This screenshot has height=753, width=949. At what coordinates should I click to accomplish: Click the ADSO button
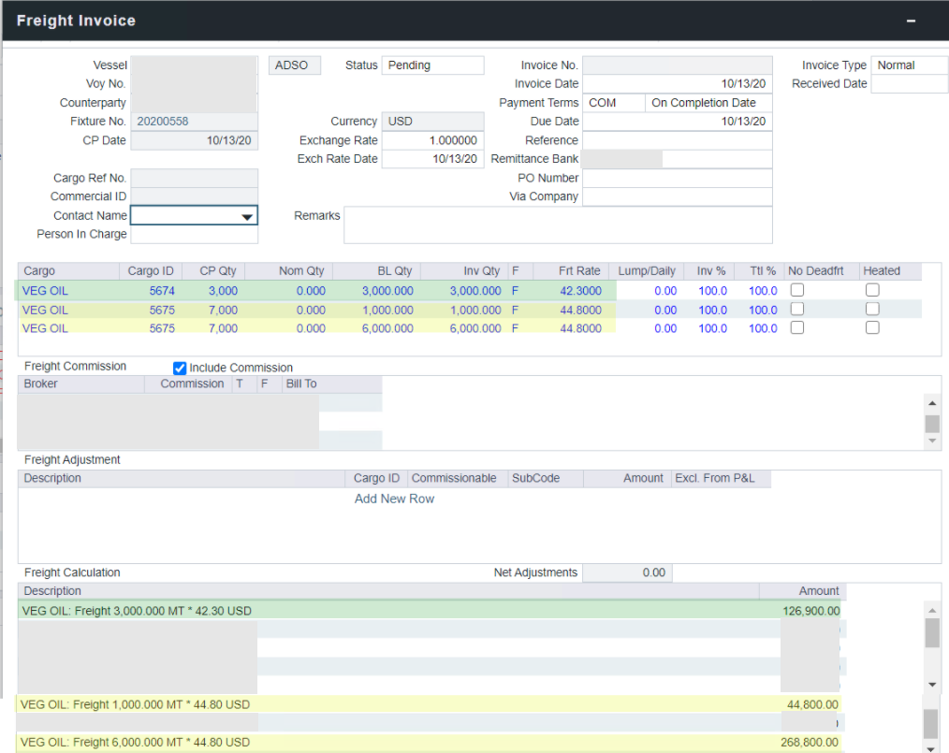tap(295, 65)
